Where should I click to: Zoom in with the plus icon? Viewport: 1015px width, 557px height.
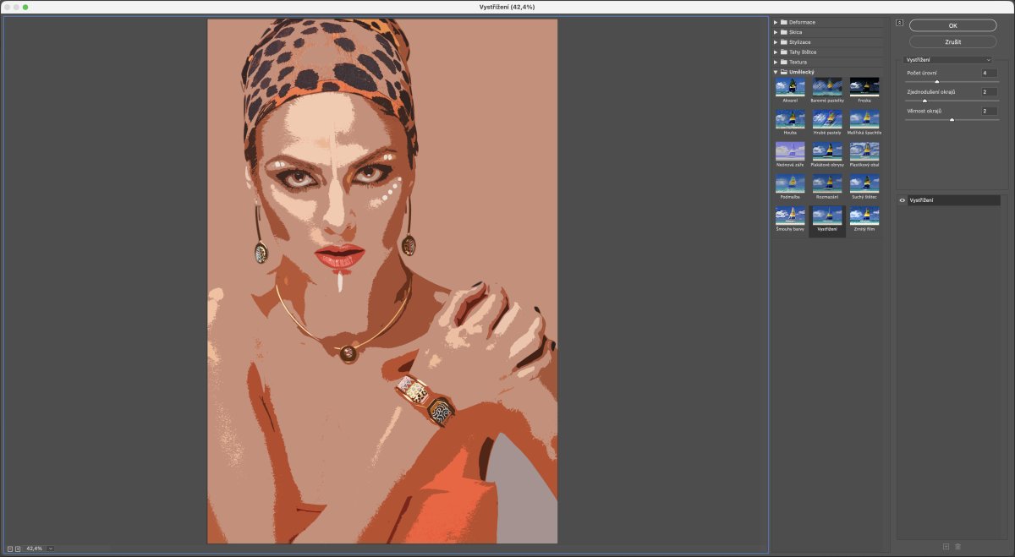pyautogui.click(x=18, y=549)
